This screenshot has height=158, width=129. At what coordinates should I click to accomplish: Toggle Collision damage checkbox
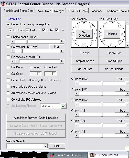pos(27,30)
